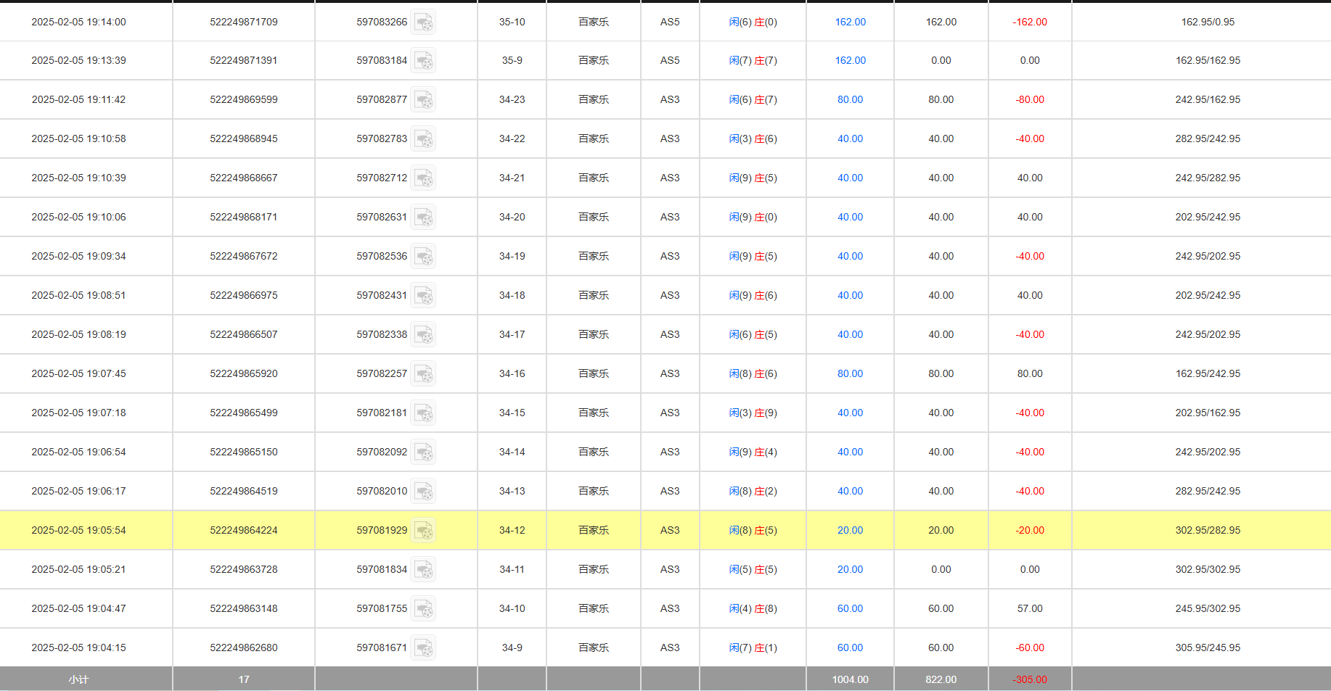Open video replay for game 597083266
The image size is (1331, 691).
pyautogui.click(x=425, y=22)
